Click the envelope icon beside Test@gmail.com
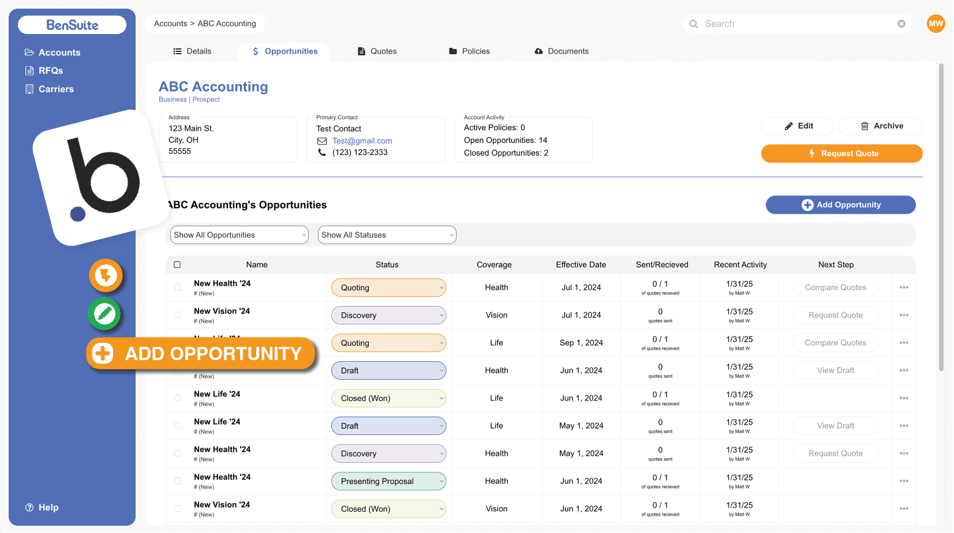Viewport: 954px width, 533px height. pos(322,141)
